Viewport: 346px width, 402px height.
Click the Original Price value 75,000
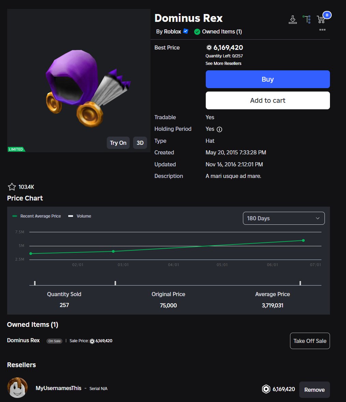pos(168,305)
